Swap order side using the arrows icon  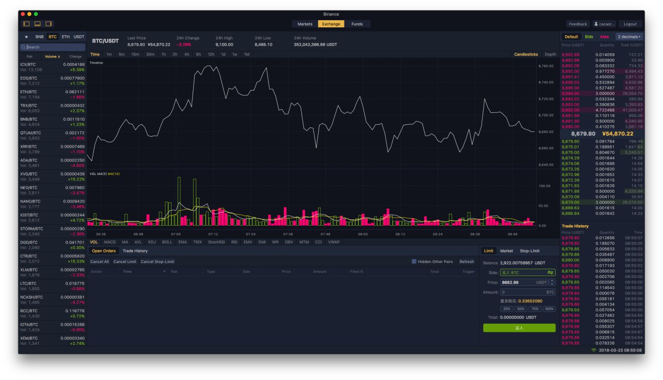pyautogui.click(x=550, y=272)
